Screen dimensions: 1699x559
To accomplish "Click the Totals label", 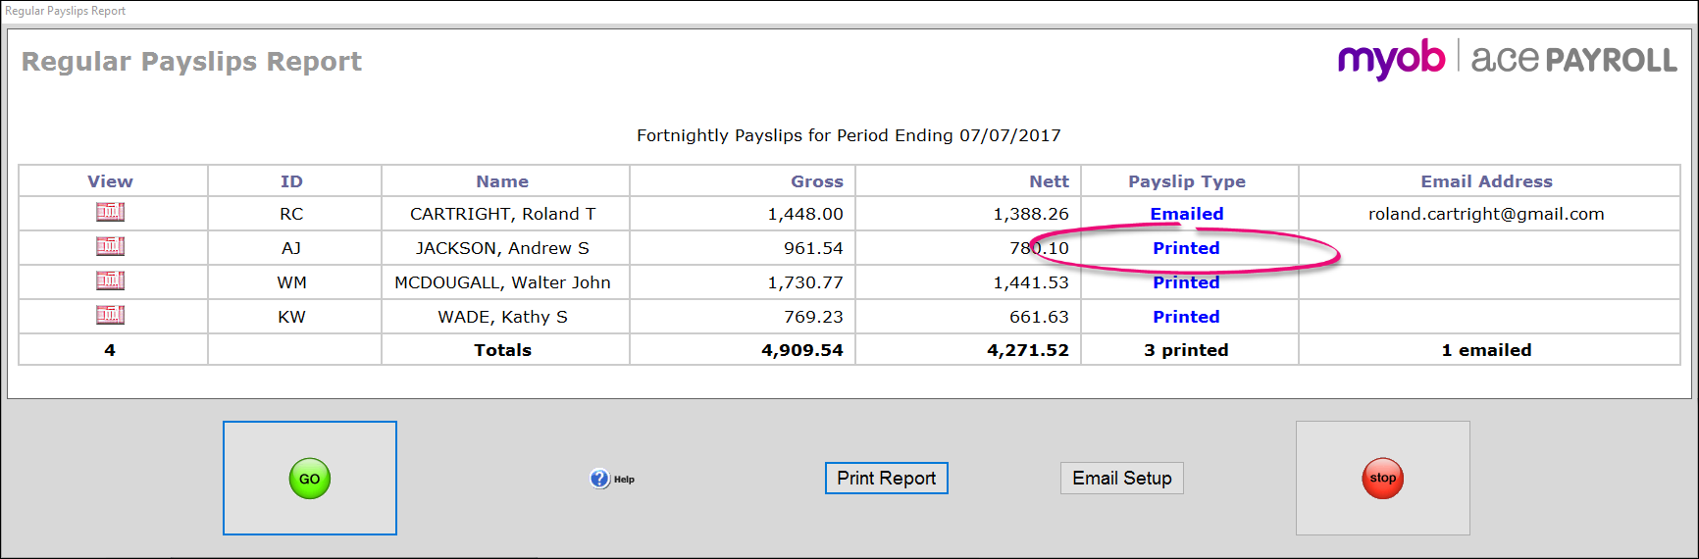I will coord(502,350).
